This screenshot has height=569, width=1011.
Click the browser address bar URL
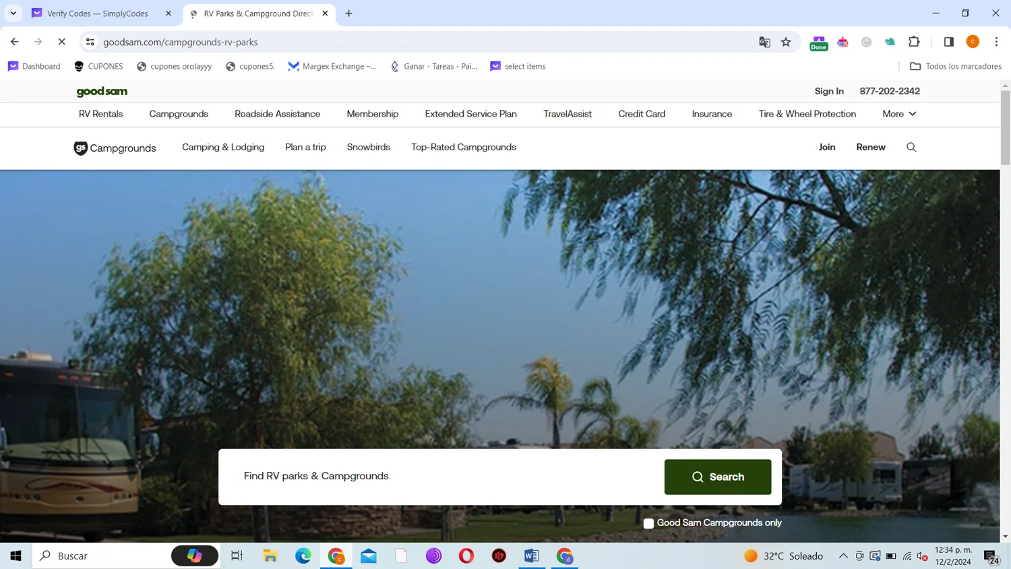(x=181, y=42)
